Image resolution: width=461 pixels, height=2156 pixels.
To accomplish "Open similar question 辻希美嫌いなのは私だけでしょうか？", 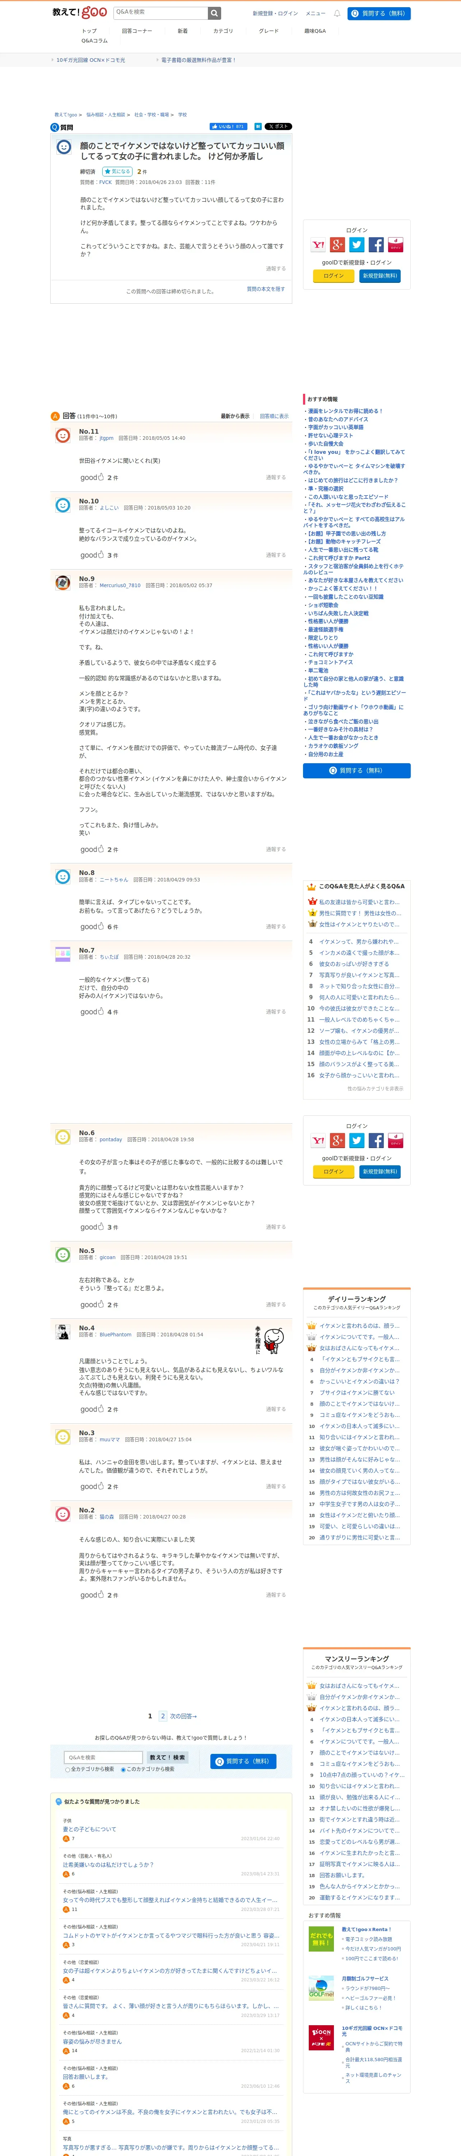I will tap(108, 1865).
